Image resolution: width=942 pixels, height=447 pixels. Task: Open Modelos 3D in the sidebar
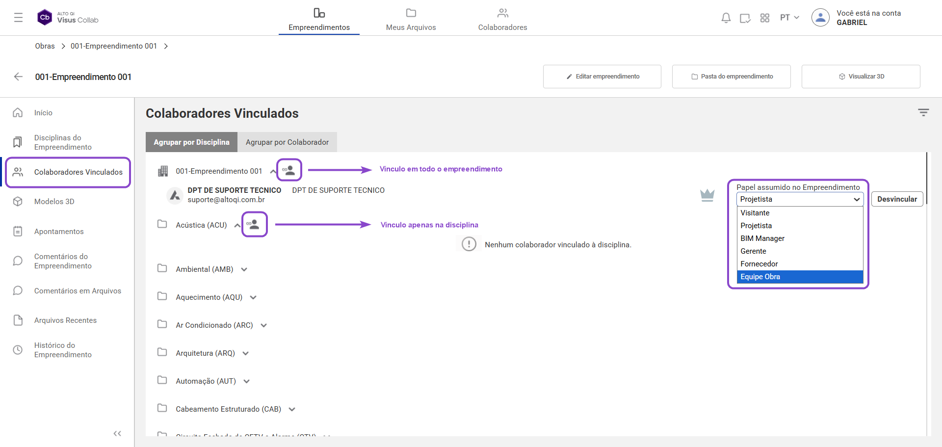click(x=54, y=202)
